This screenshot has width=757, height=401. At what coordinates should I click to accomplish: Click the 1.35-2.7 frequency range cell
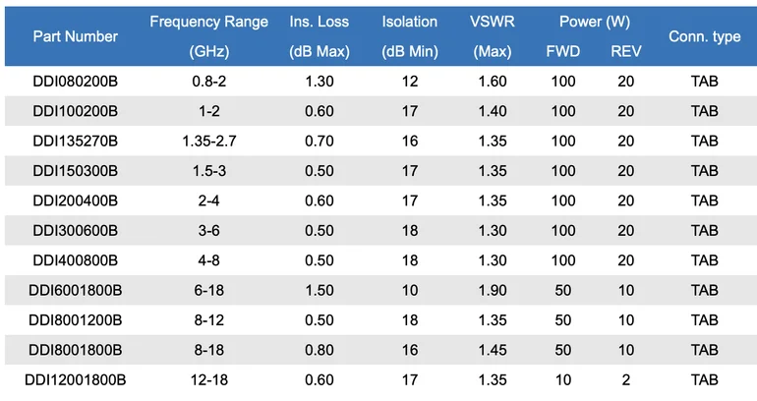point(208,142)
